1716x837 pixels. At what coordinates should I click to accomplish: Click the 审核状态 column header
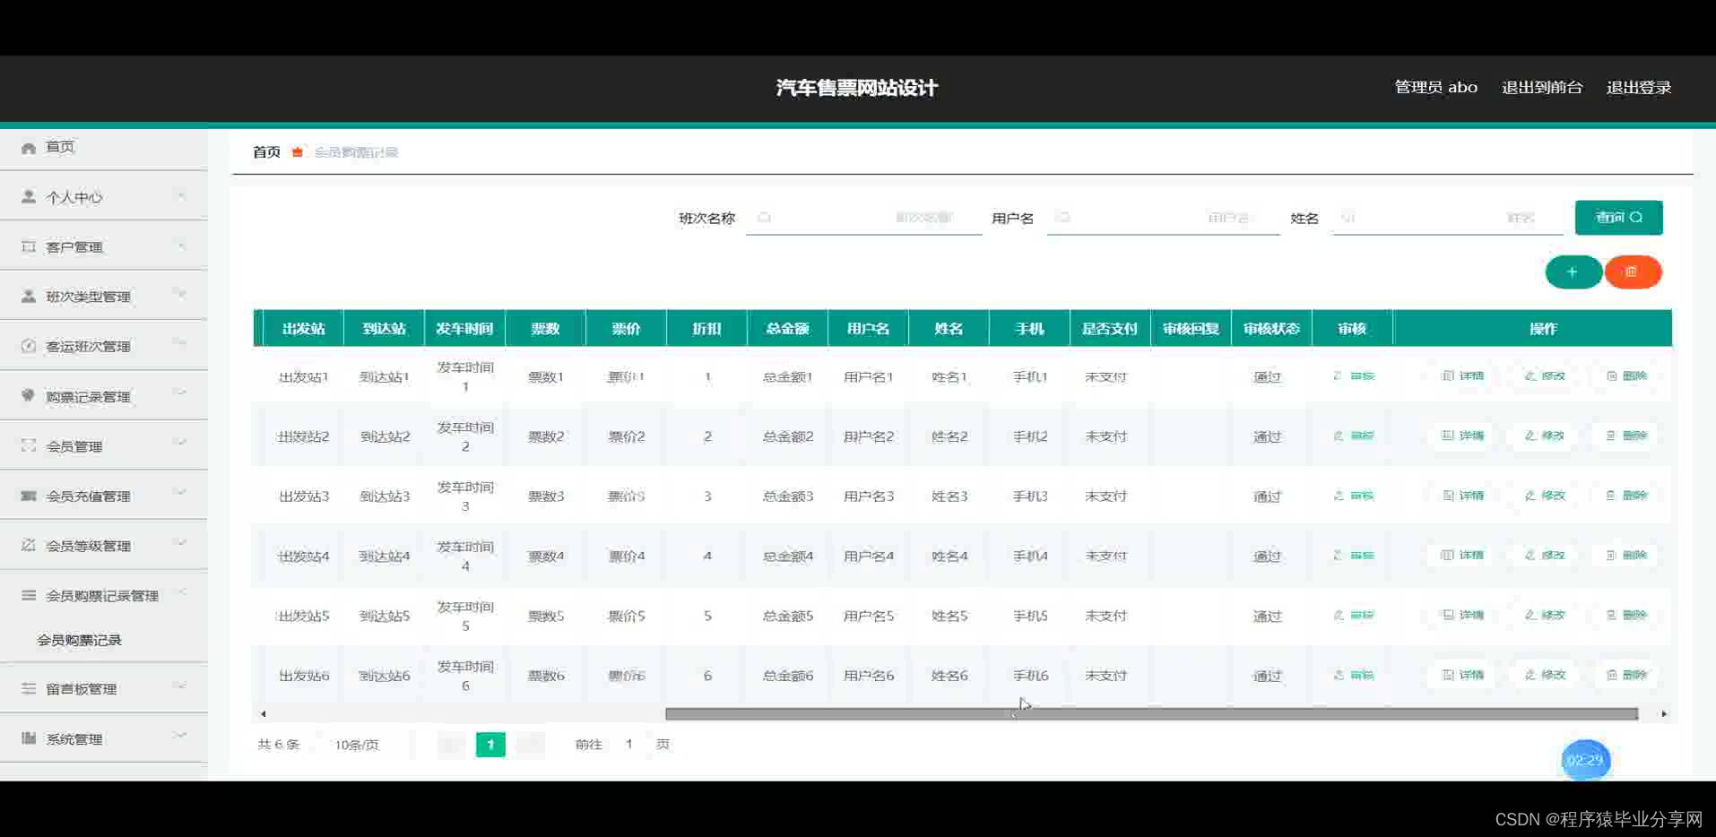tap(1271, 329)
